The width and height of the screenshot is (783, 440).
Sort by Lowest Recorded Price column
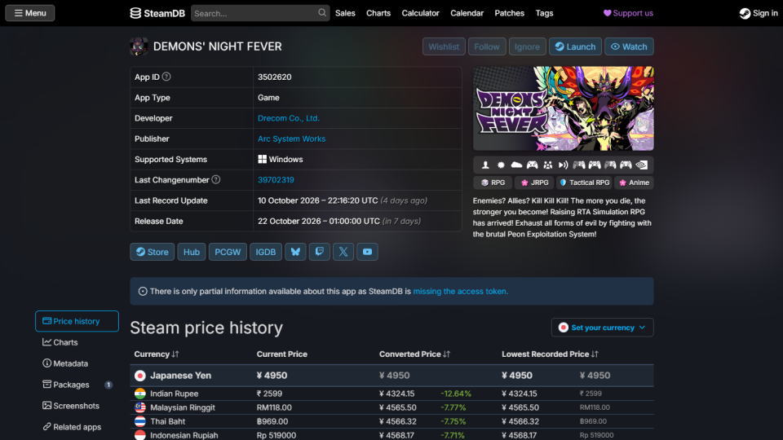coord(550,354)
